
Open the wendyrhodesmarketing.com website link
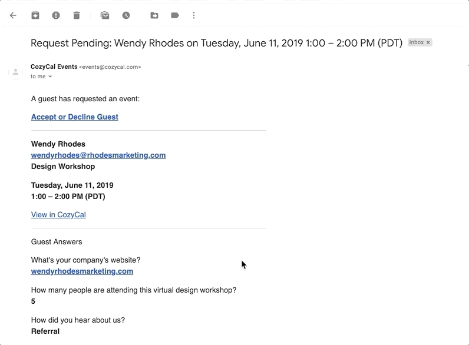(82, 271)
